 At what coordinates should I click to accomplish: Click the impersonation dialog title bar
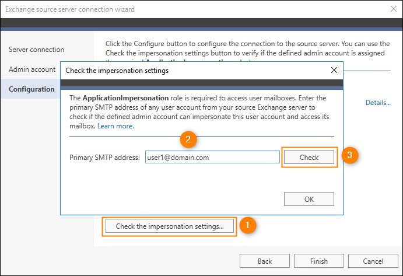click(x=195, y=70)
